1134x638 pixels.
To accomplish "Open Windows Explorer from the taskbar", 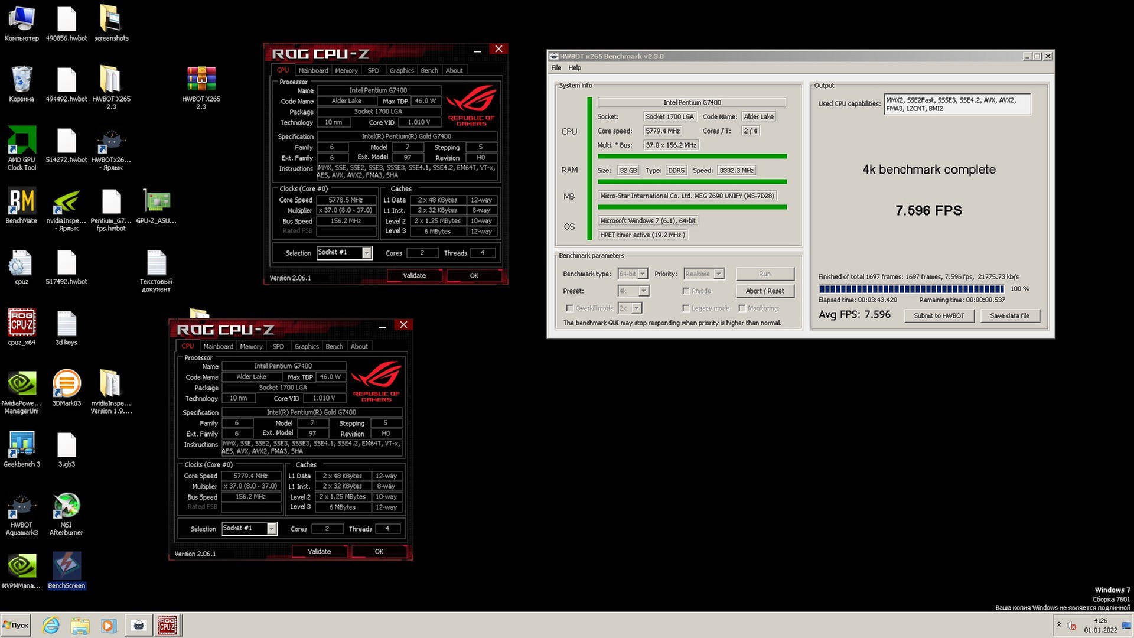I will 80,625.
